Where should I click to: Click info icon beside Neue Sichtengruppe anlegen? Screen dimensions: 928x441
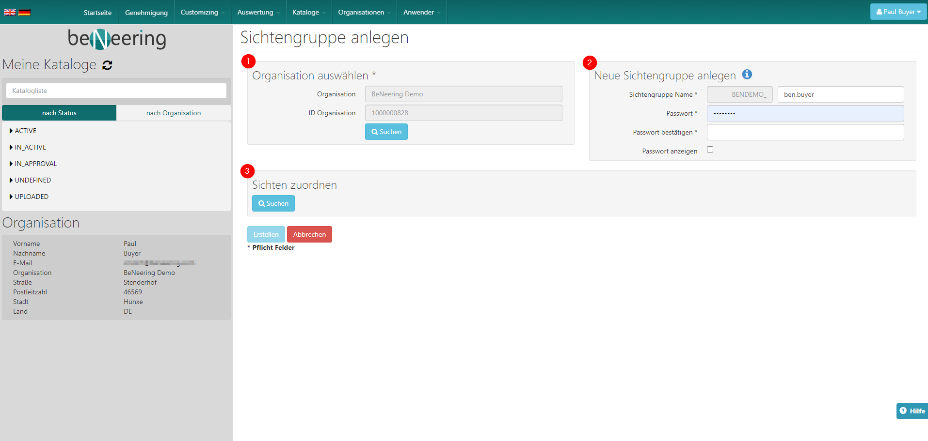747,75
